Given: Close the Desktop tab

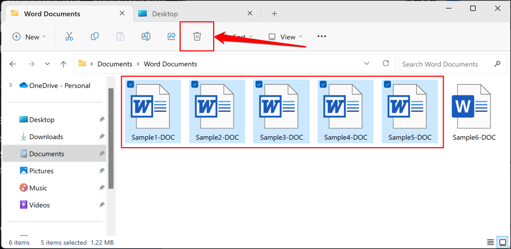Looking at the screenshot, I should coord(250,13).
